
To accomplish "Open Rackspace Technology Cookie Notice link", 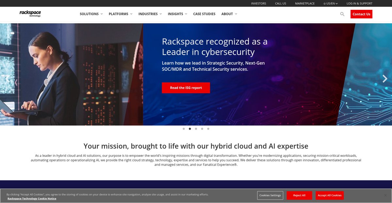I will click(x=32, y=199).
